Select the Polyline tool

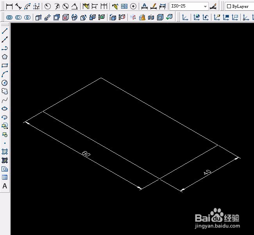pos(5,48)
